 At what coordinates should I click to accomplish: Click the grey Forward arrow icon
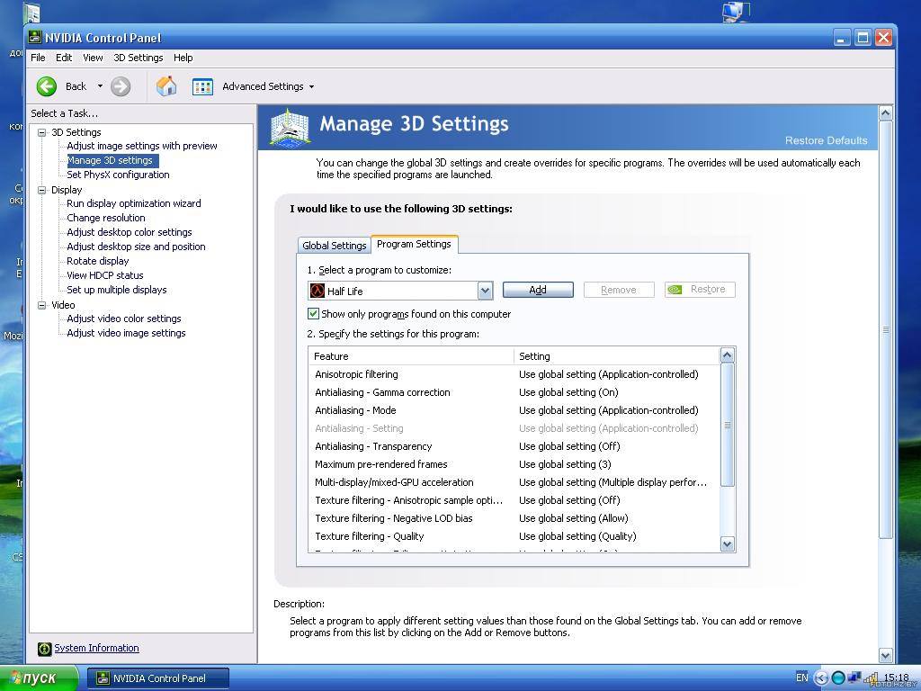[121, 86]
